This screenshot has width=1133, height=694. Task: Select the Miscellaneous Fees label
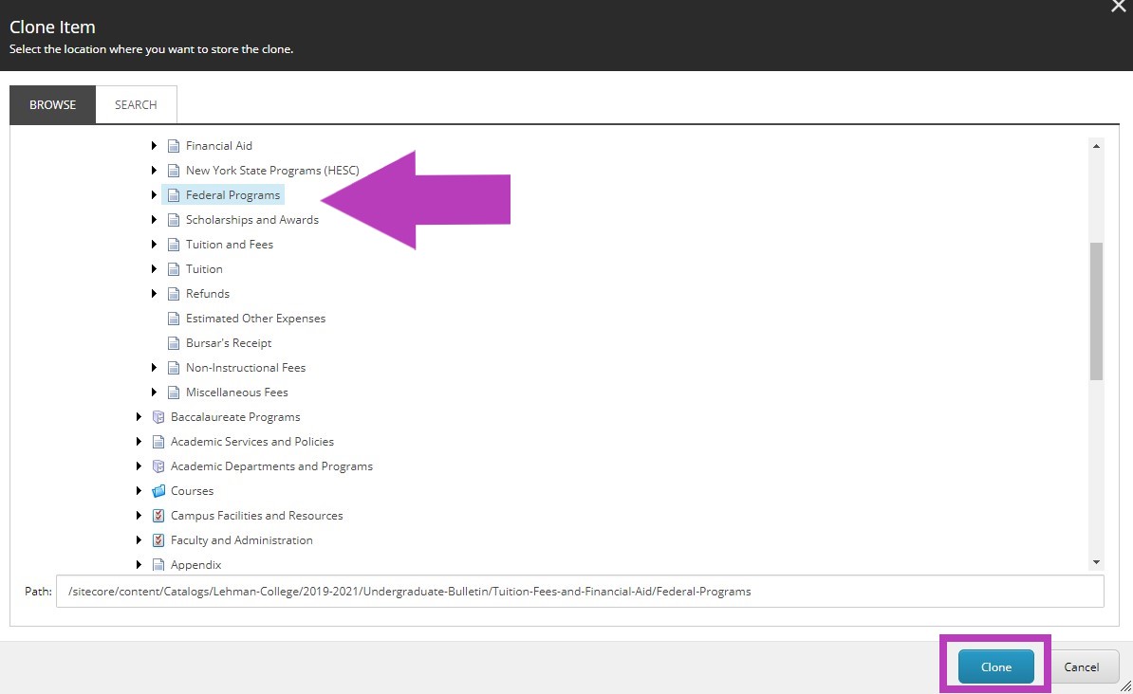[x=237, y=393]
